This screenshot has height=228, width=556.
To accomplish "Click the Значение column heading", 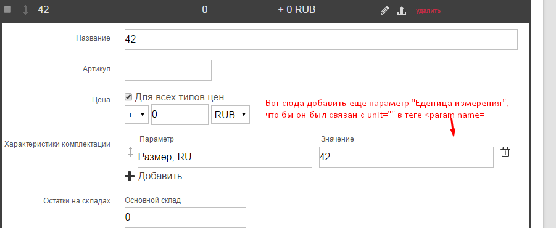I will pyautogui.click(x=338, y=139).
